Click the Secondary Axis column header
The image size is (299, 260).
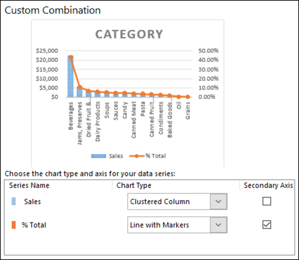pos(268,185)
